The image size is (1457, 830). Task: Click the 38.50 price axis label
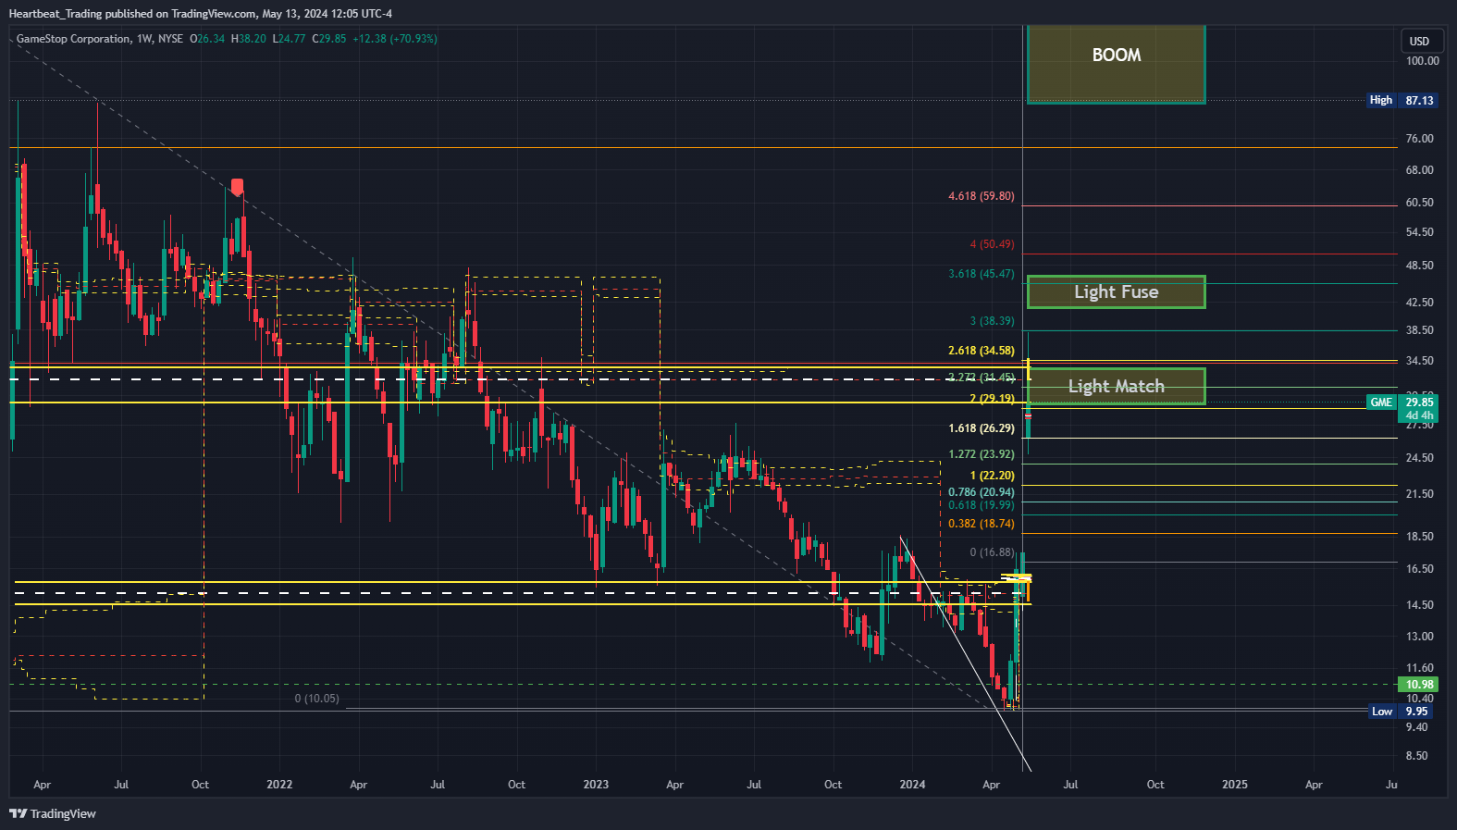[1419, 330]
